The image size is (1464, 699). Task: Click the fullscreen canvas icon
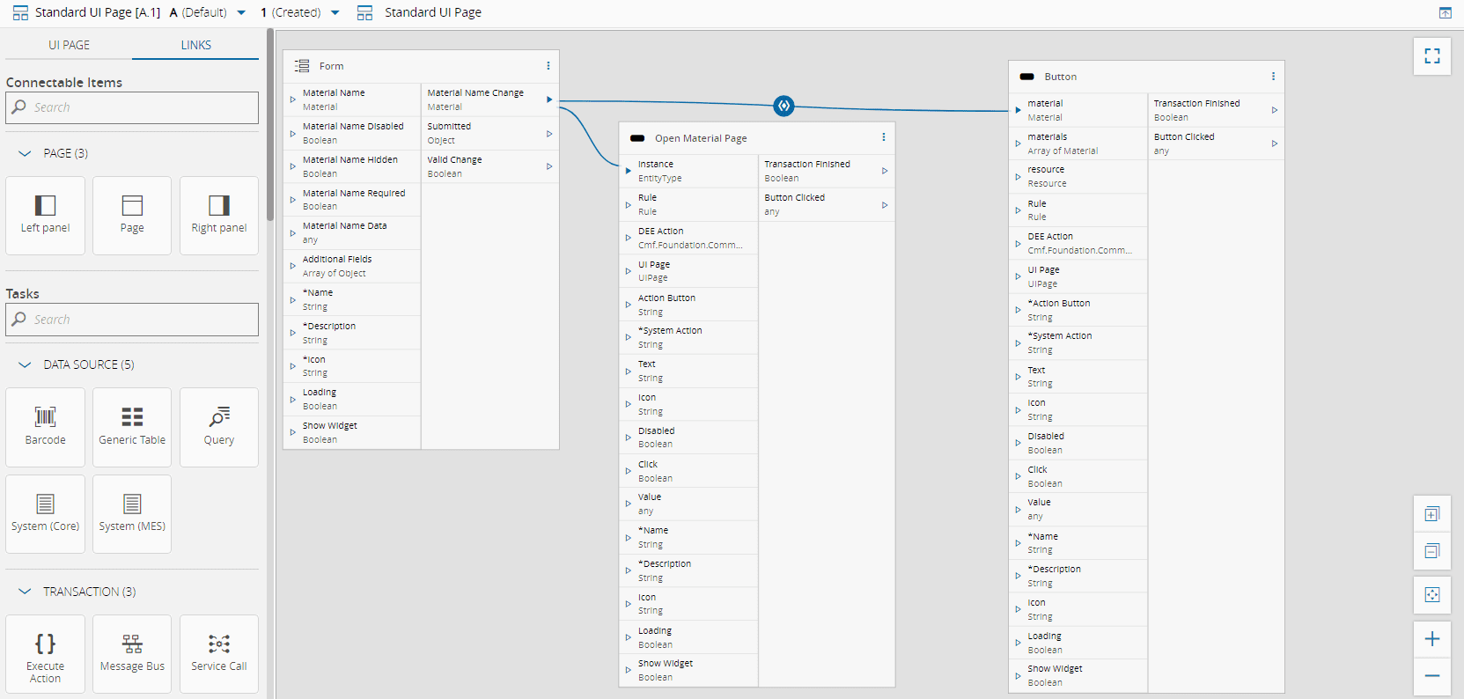[x=1431, y=56]
